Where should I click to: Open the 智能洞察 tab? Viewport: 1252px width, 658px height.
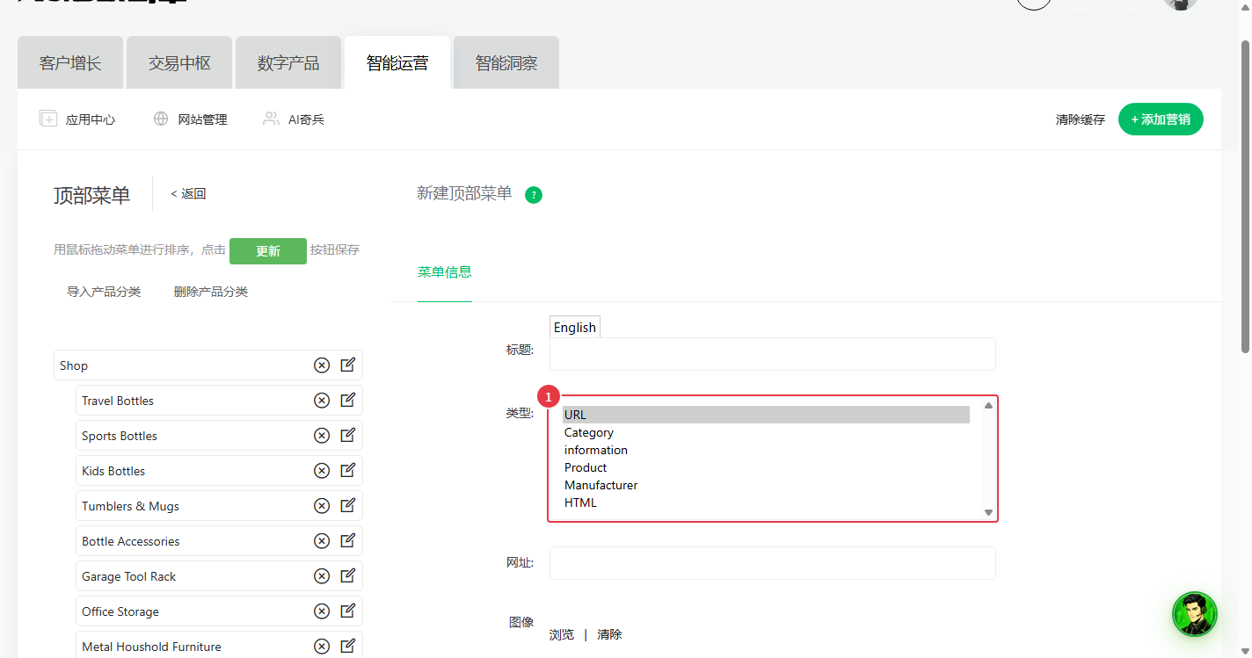506,63
